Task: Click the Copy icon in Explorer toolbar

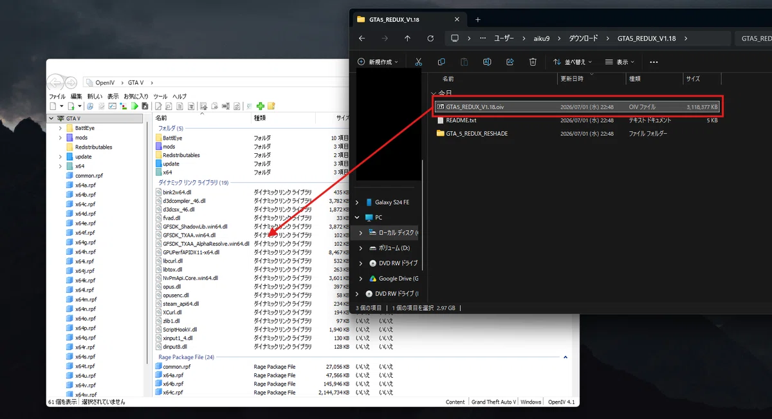Action: click(x=441, y=62)
